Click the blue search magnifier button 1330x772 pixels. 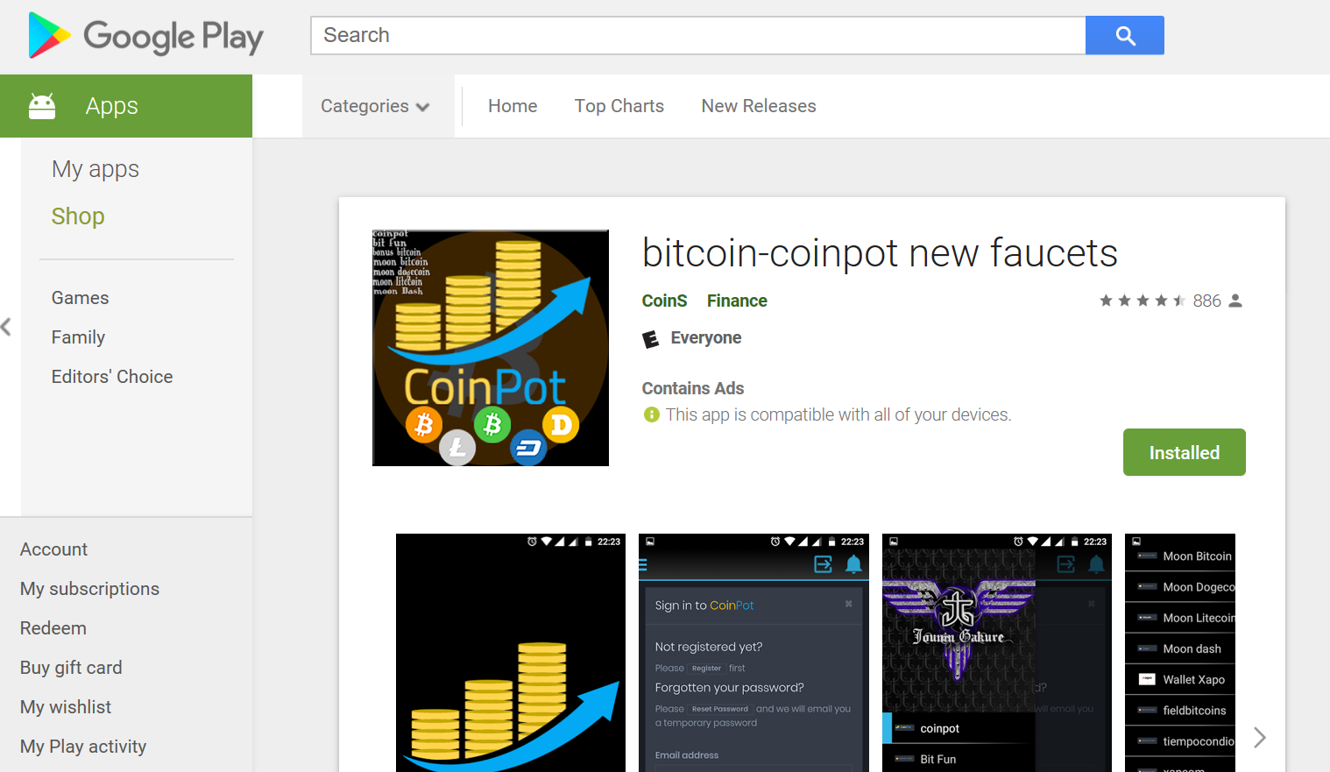point(1125,35)
